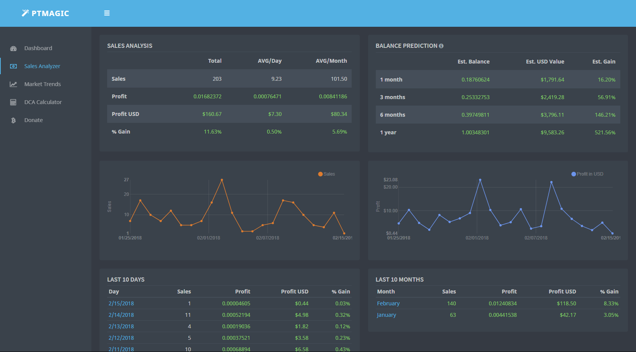Click the 1 year USD value $9,583.26

[553, 132]
